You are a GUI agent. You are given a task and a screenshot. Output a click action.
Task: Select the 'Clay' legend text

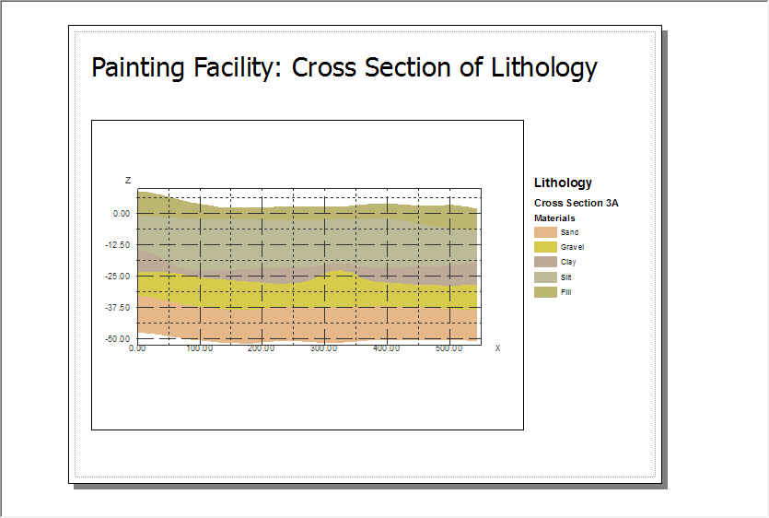coord(568,262)
